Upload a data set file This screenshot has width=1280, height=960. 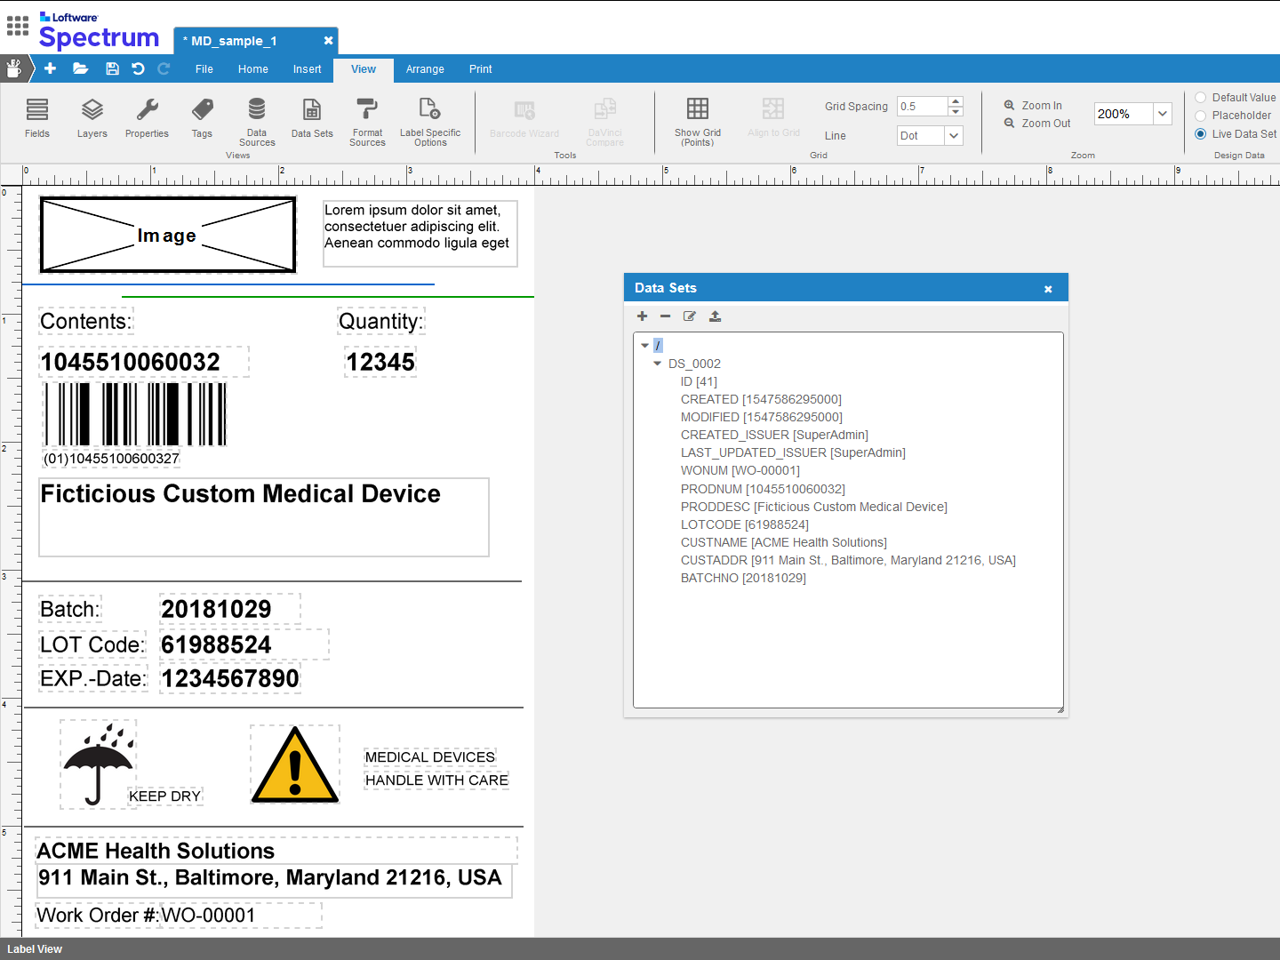point(715,316)
